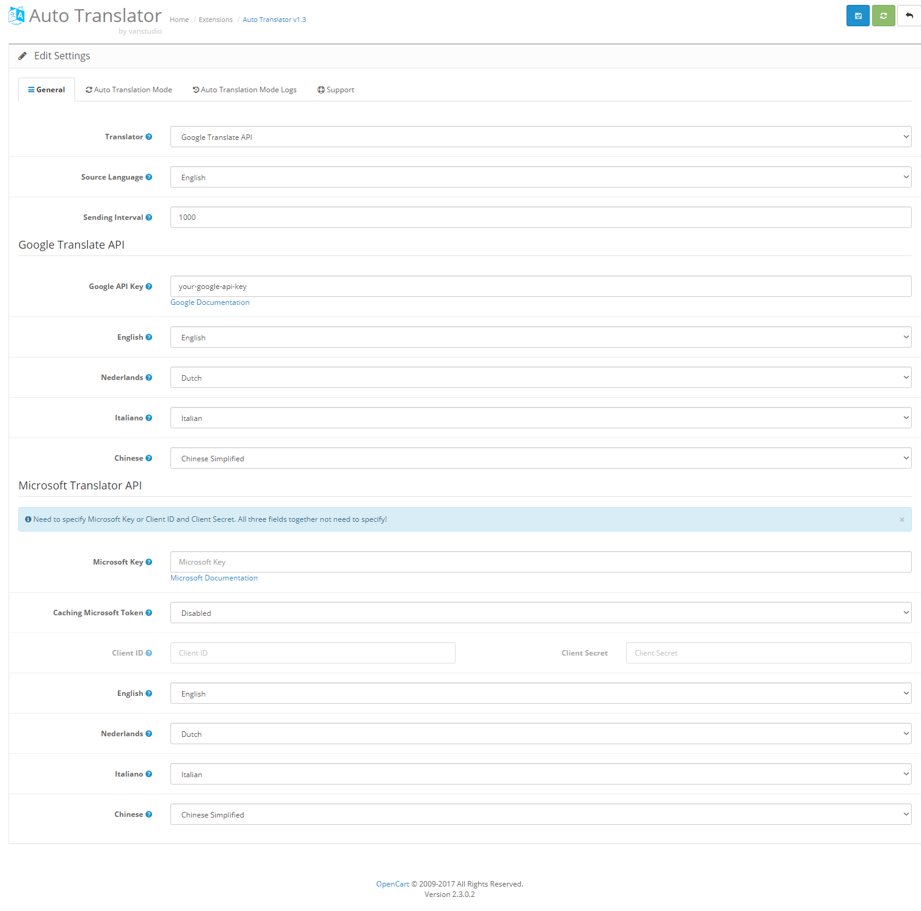Click the Client Secret input field

[x=768, y=653]
